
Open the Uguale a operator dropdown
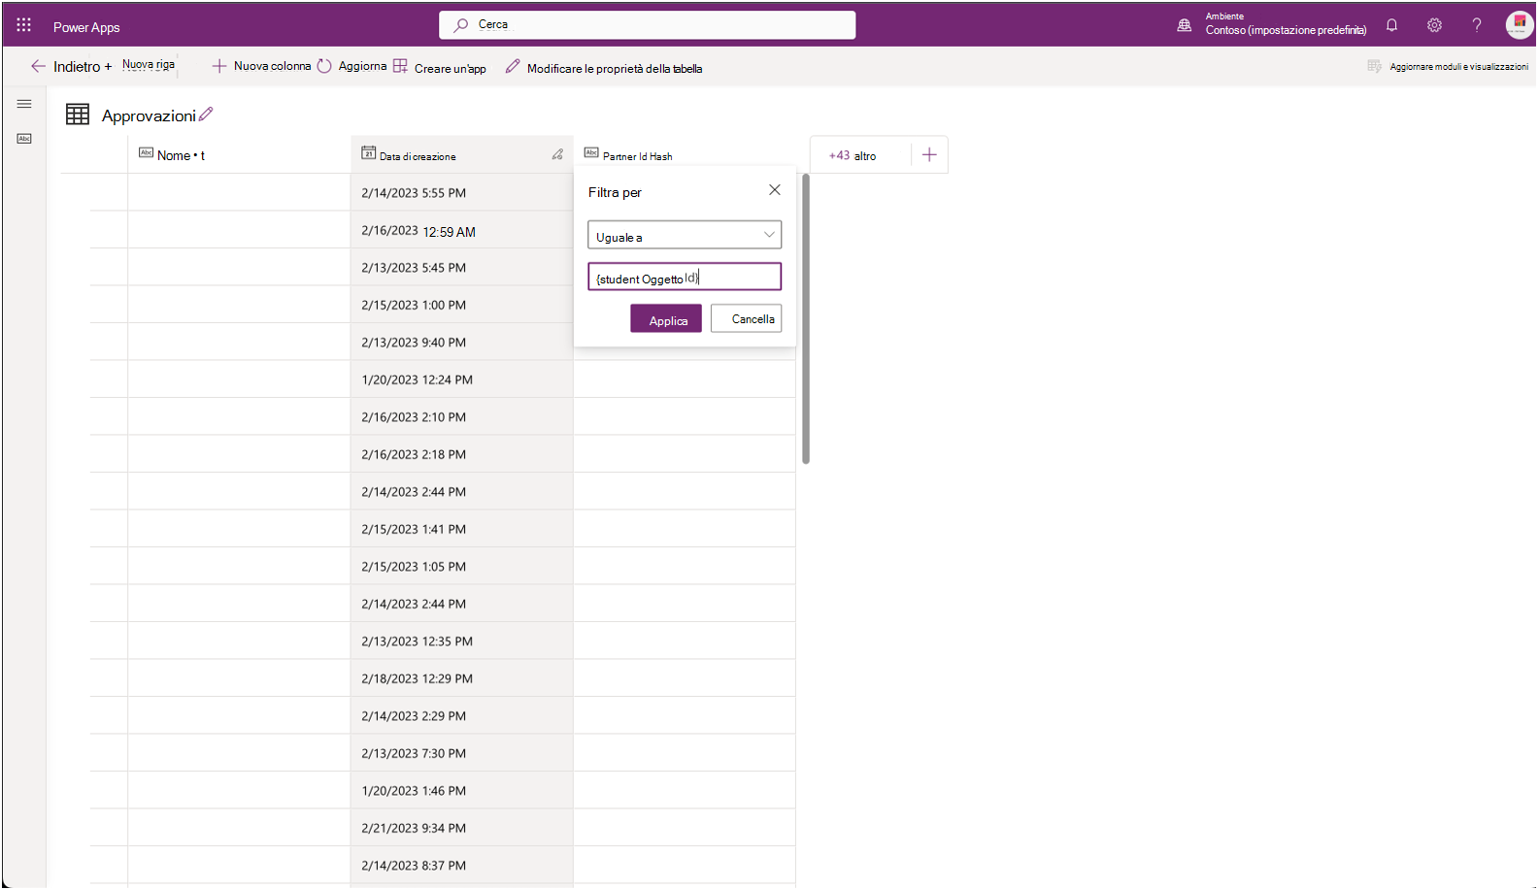pyautogui.click(x=685, y=235)
